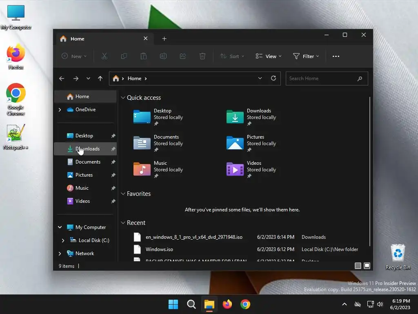This screenshot has width=418, height=314.
Task: Go back with the left arrow
Action: (x=62, y=78)
